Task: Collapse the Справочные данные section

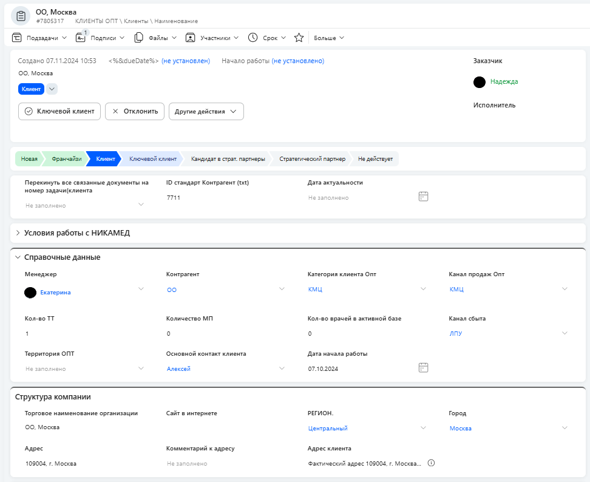Action: point(18,257)
